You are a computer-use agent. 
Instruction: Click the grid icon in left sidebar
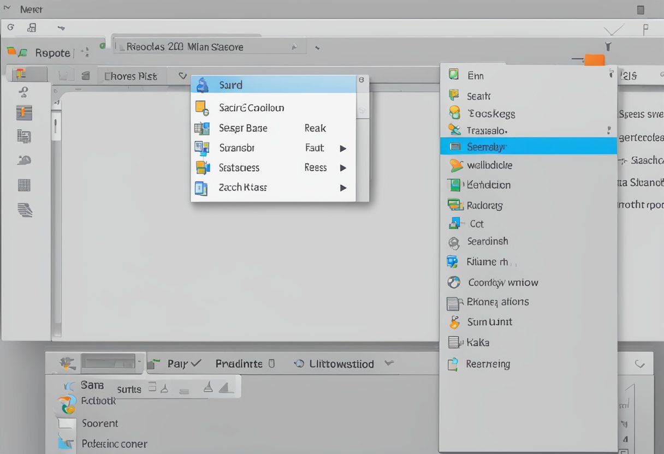24,185
